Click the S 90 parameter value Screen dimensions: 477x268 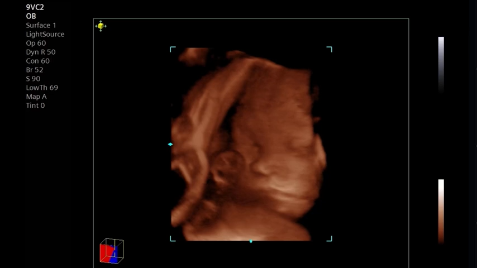(x=33, y=79)
